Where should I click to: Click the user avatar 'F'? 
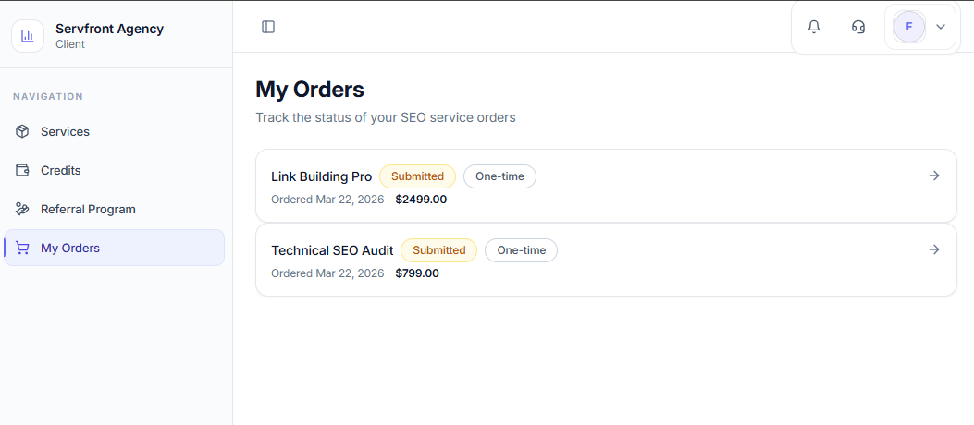click(x=908, y=27)
